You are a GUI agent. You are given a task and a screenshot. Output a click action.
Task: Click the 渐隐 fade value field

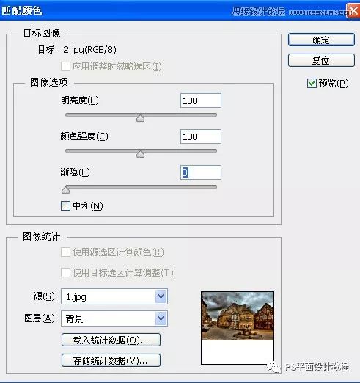pos(201,172)
